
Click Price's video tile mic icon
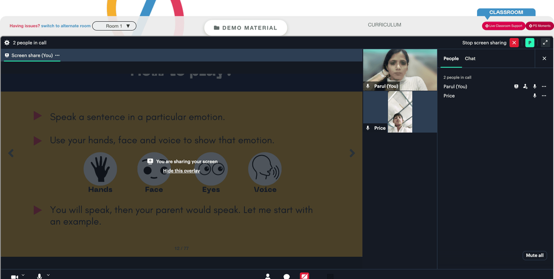coord(368,128)
